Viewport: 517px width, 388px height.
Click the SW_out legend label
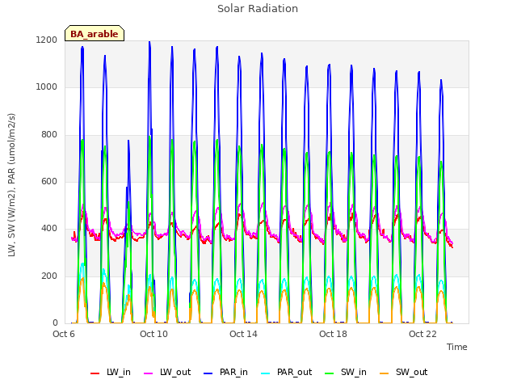coord(411,372)
